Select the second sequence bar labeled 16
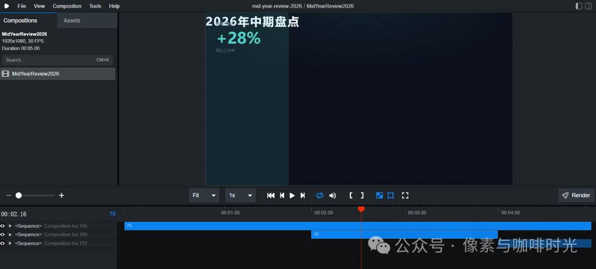Image resolution: width=596 pixels, height=269 pixels. point(405,234)
